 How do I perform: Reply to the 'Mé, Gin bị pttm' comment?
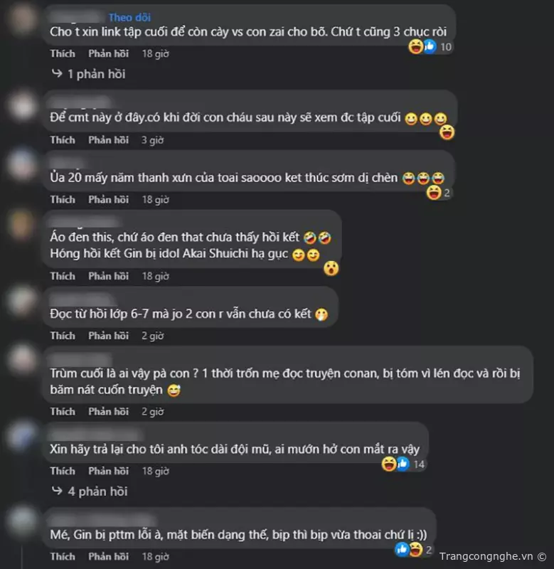coord(109,557)
